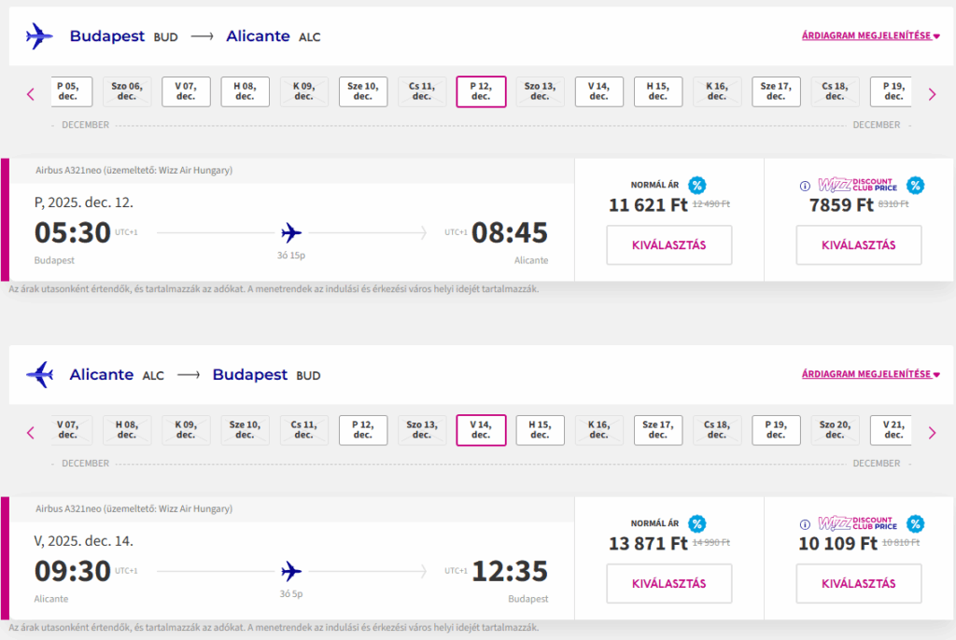Click the return Normál Ár discount percent badge

click(x=696, y=523)
